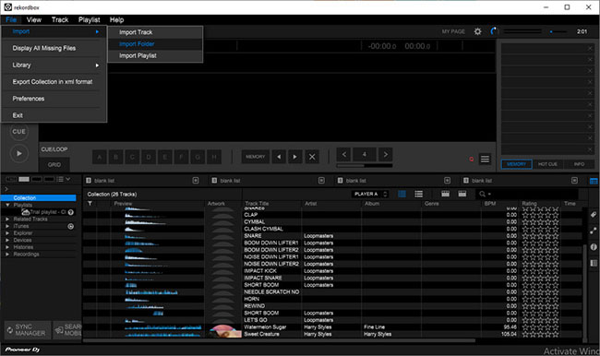This screenshot has width=600, height=356.
Task: Click the search magnifier icon
Action: [x=482, y=194]
